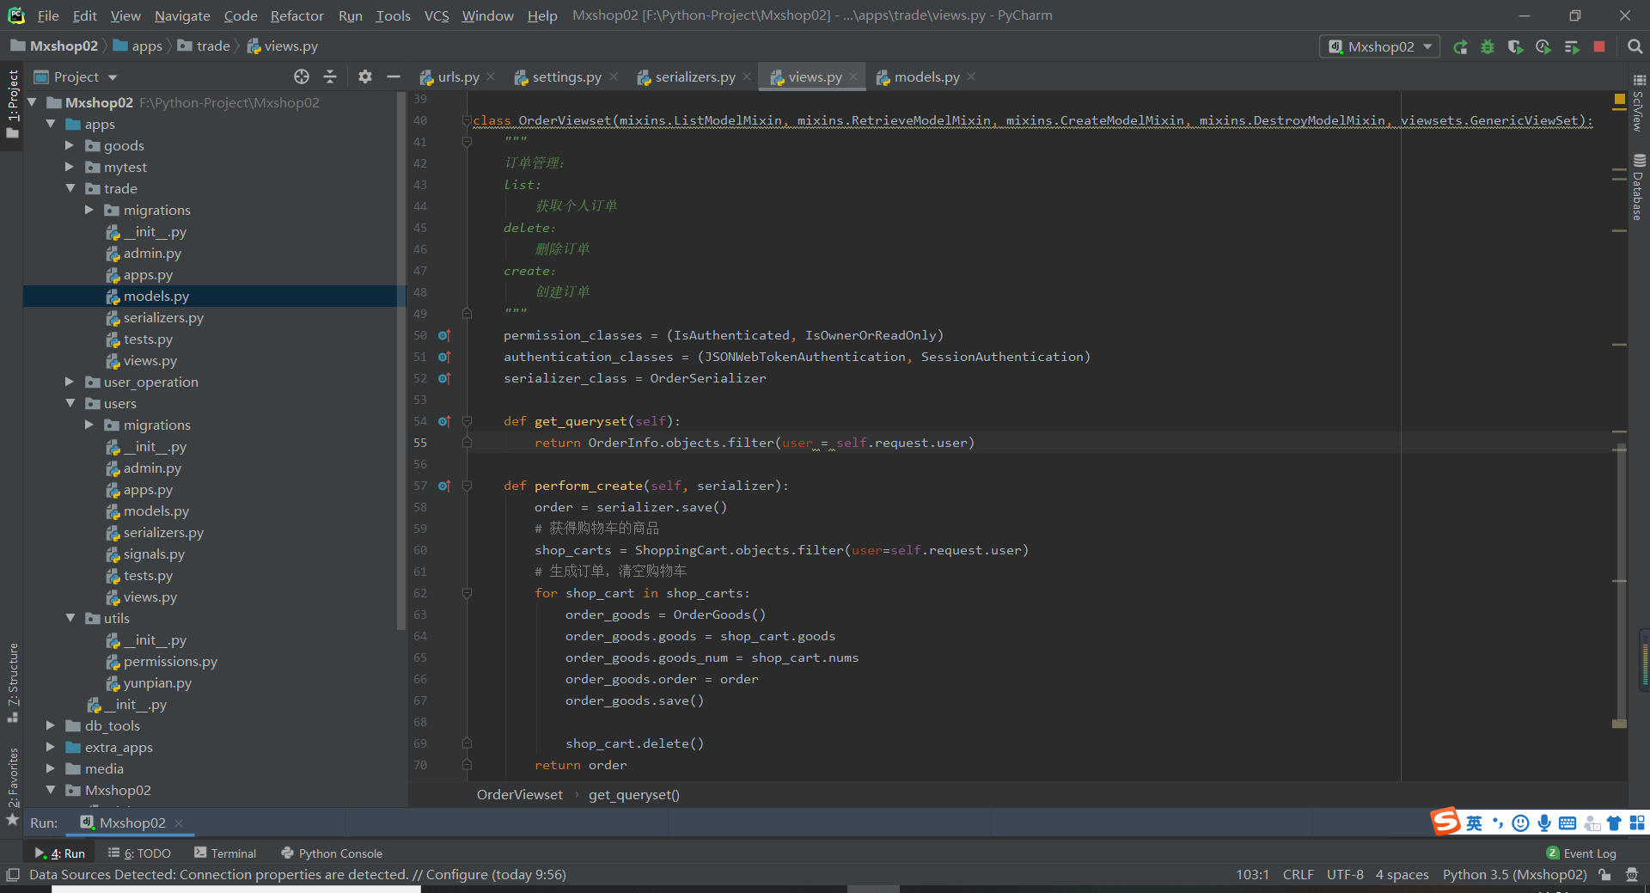This screenshot has height=893, width=1650.
Task: Expand the goods folder in tree
Action: pos(70,145)
